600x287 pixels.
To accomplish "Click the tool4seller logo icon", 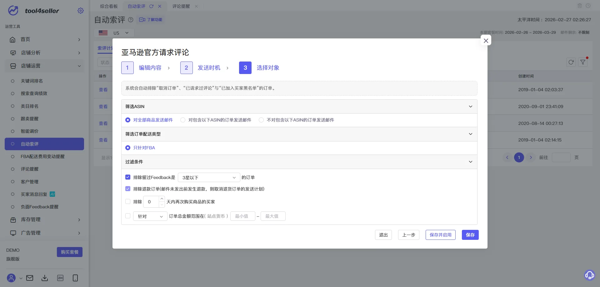I will tap(13, 11).
